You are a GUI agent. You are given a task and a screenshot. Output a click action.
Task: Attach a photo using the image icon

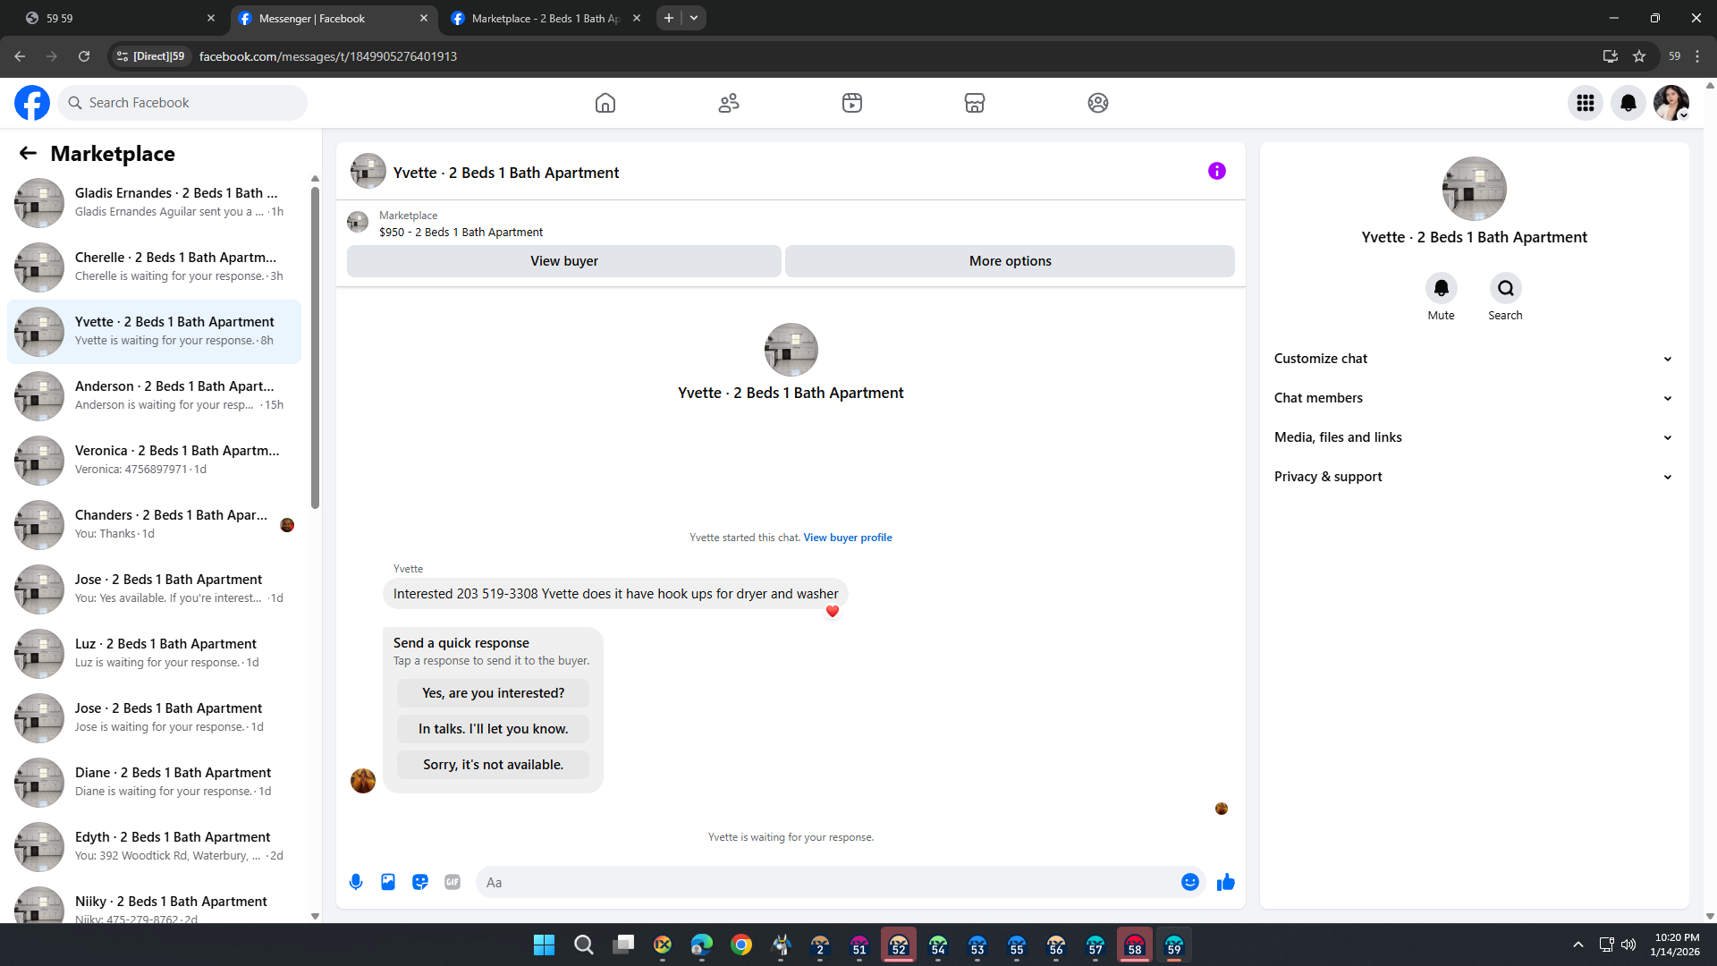pos(388,882)
